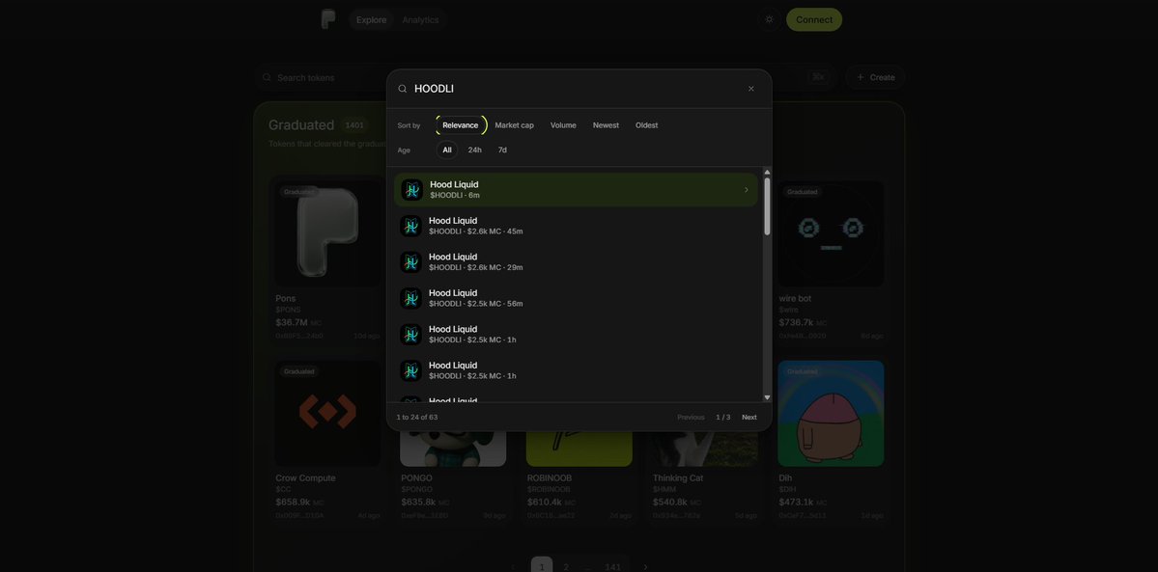Click the scroll-up arrow of the results list
Screen dimensions: 1158x572
pyautogui.click(x=767, y=172)
